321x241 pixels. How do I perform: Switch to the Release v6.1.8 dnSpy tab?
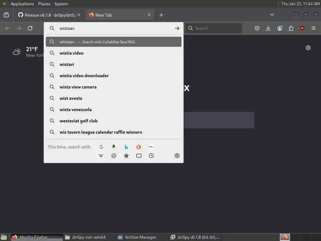pos(49,15)
